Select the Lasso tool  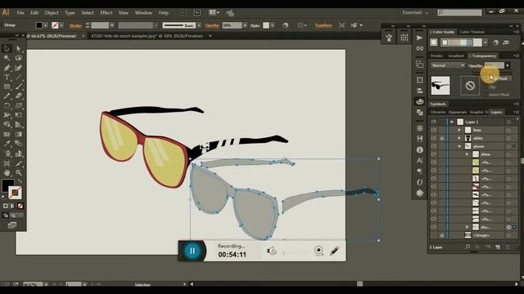tap(19, 58)
